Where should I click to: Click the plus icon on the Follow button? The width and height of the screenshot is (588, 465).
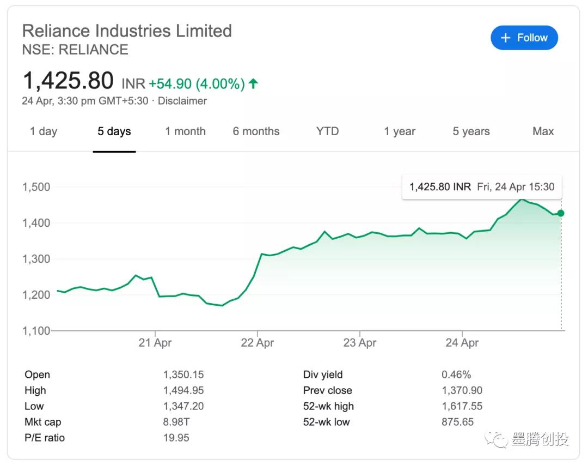click(505, 38)
